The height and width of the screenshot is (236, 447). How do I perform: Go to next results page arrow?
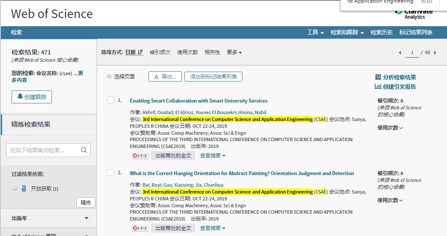coord(435,53)
